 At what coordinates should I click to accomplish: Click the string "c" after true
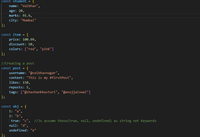[25, 121]
